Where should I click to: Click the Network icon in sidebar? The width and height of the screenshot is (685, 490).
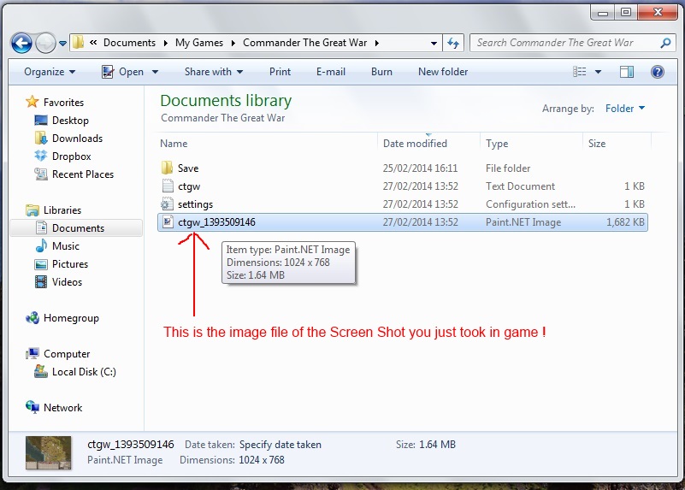[32, 407]
